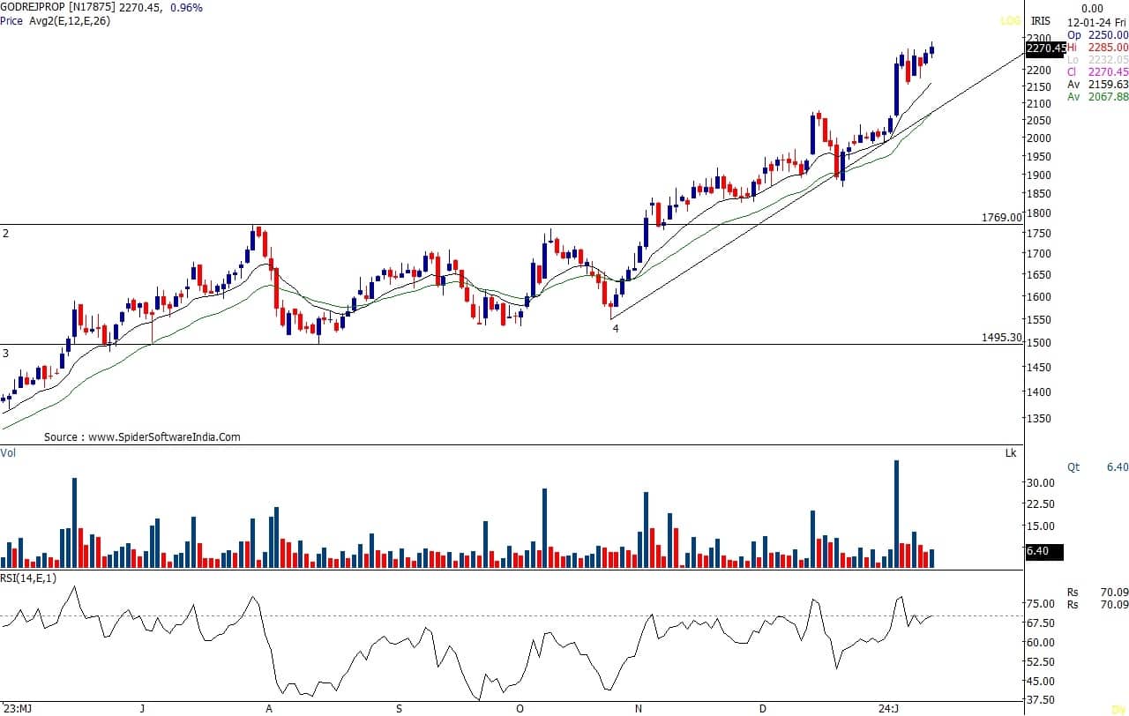
Task: Click the Vol panel label
Action: 8,452
